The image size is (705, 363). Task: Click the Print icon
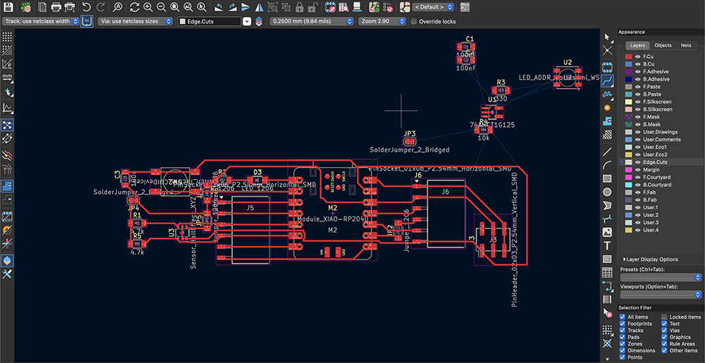[56, 7]
